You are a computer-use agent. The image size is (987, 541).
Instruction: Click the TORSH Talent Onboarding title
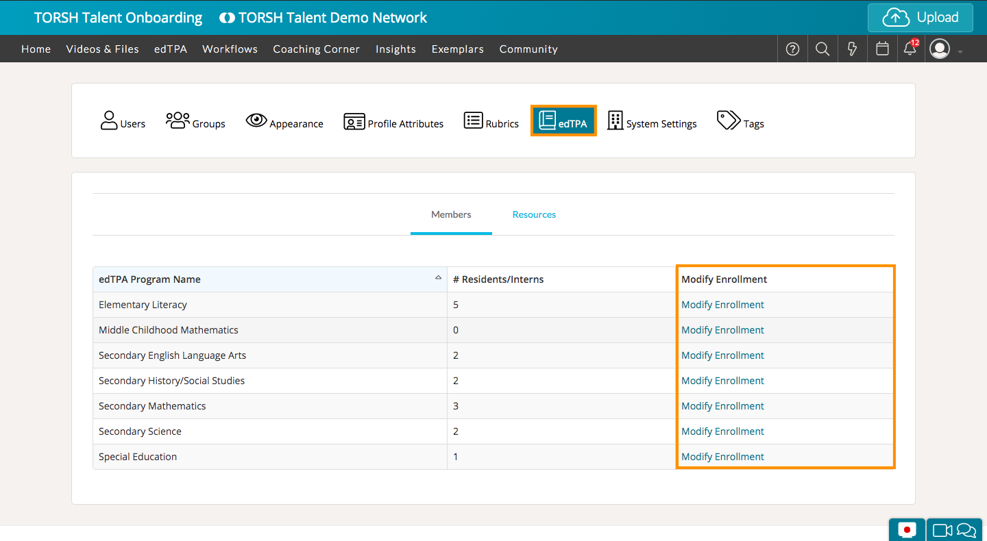point(119,18)
